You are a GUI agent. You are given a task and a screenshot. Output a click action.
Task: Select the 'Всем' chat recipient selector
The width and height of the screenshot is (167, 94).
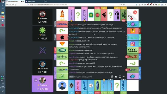71,77
